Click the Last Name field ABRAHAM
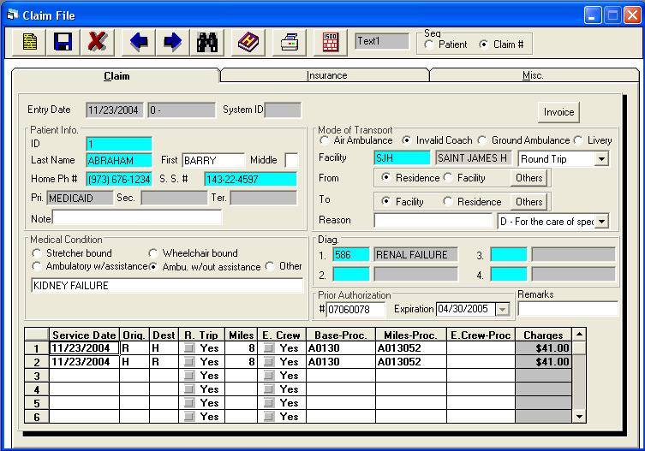 pyautogui.click(x=119, y=160)
